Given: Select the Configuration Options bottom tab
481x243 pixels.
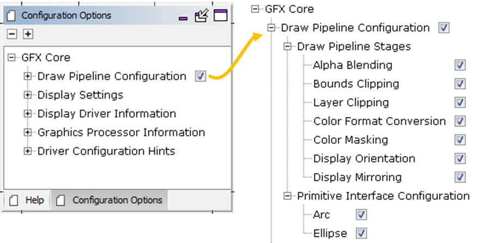Looking at the screenshot, I should coord(109,201).
